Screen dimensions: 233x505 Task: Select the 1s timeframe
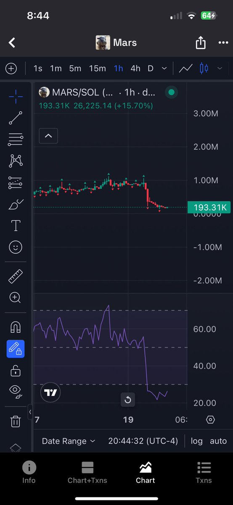[x=38, y=68]
